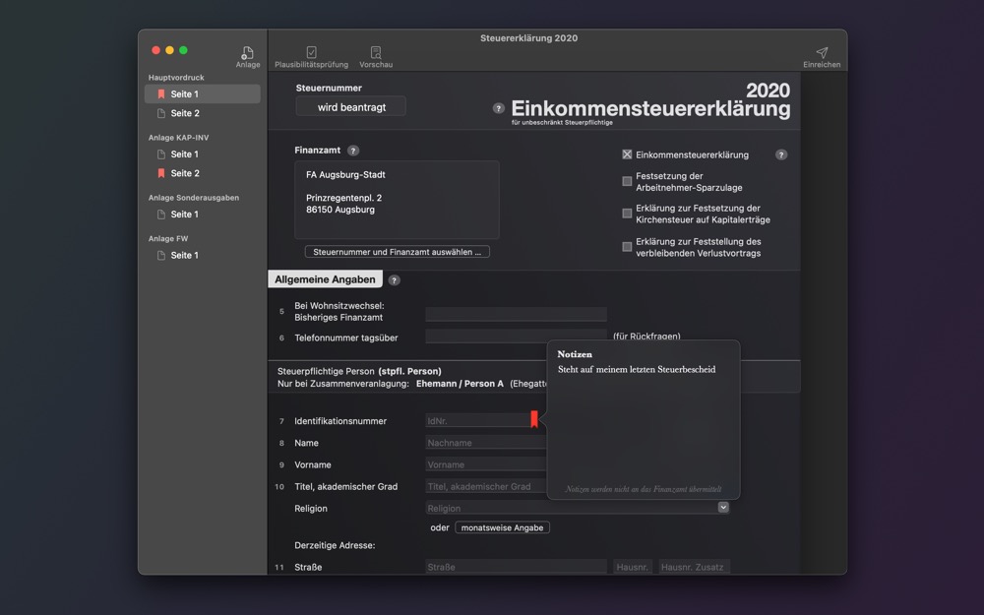This screenshot has width=984, height=615.
Task: Open the Religion dropdown arrow
Action: click(x=723, y=507)
